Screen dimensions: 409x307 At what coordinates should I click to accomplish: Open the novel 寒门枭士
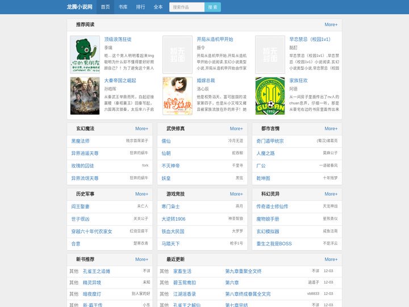point(170,206)
